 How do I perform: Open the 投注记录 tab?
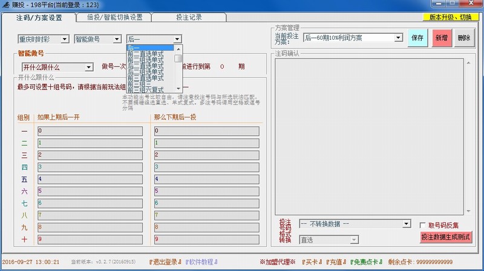189,18
